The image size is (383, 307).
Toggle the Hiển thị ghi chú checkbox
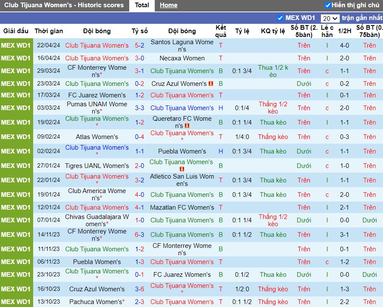point(328,5)
